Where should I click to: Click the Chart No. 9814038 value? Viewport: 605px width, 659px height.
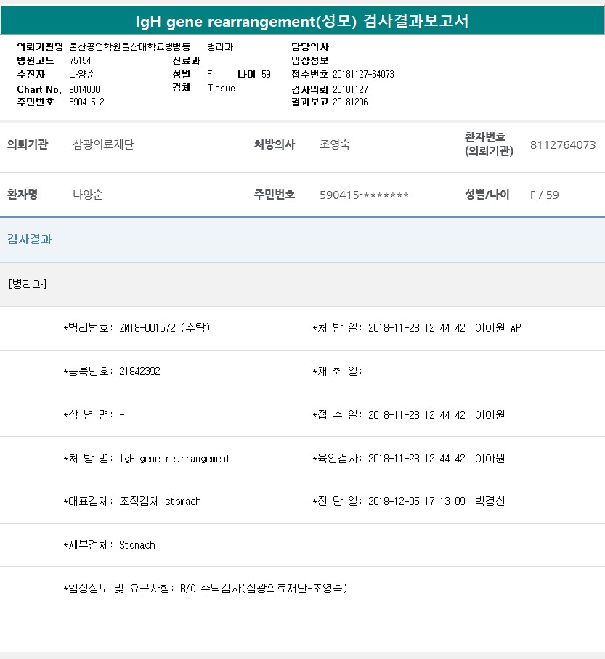tap(85, 89)
